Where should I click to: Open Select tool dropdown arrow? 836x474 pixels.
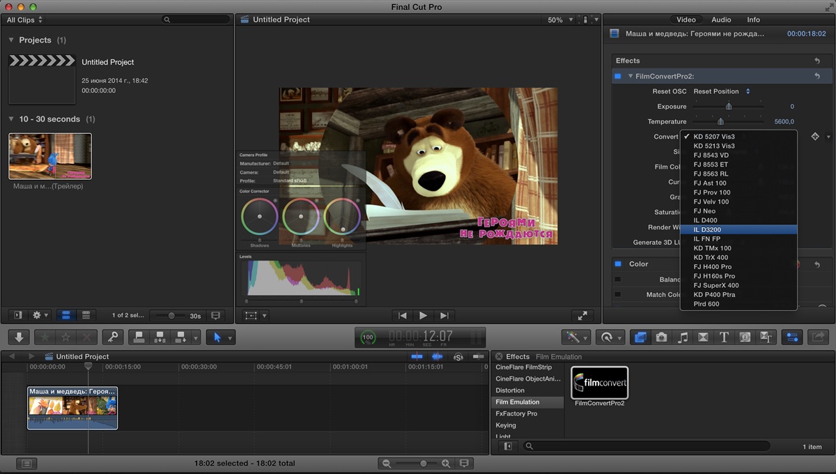pos(231,338)
